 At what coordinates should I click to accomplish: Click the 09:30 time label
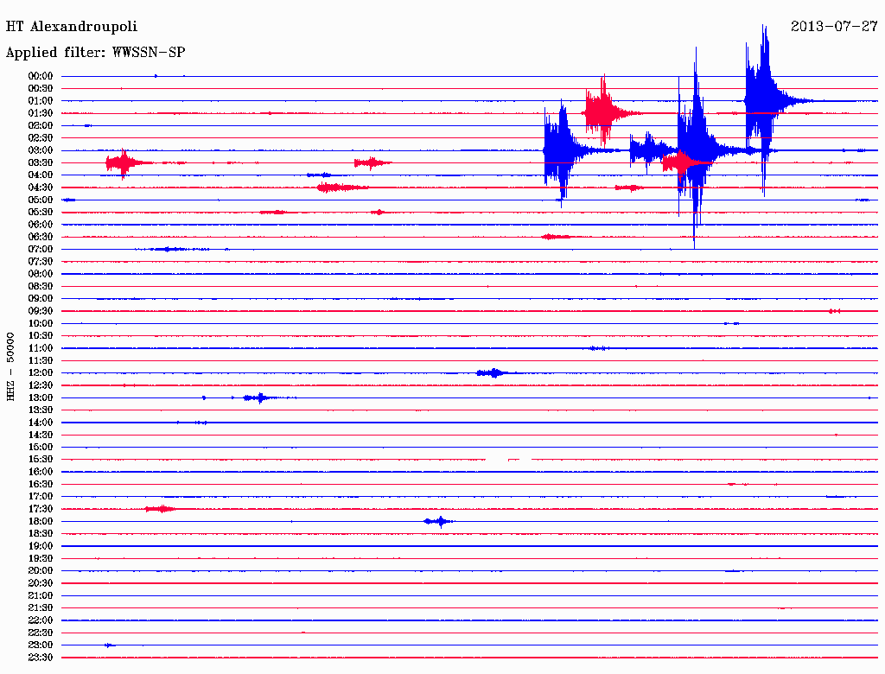[x=41, y=311]
